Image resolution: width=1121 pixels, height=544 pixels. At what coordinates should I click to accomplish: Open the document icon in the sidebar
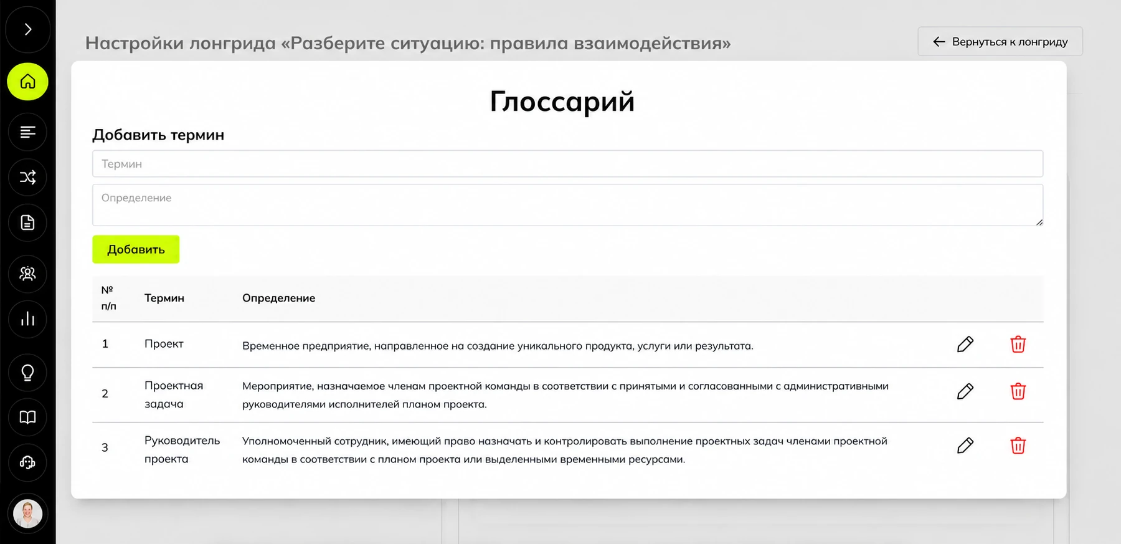coord(28,222)
